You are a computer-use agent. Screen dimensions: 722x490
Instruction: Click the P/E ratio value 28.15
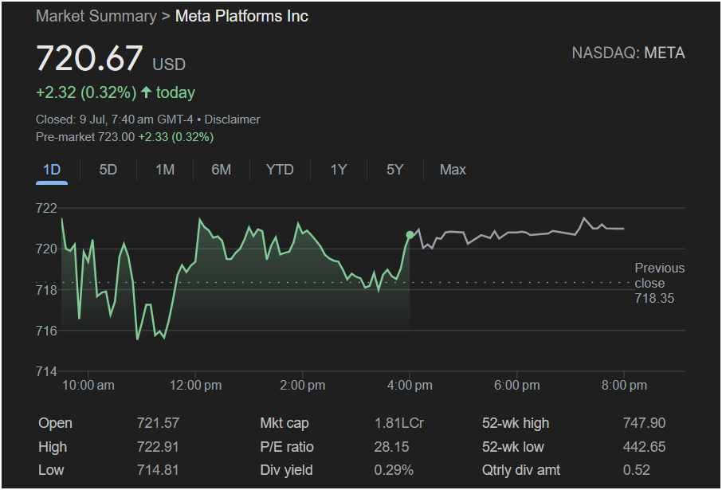click(x=391, y=447)
